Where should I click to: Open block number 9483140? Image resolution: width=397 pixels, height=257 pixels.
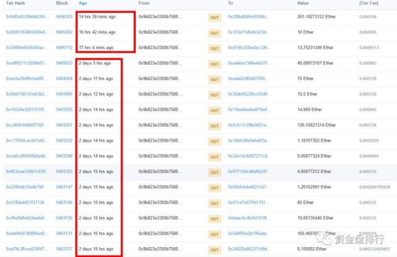[x=64, y=203]
